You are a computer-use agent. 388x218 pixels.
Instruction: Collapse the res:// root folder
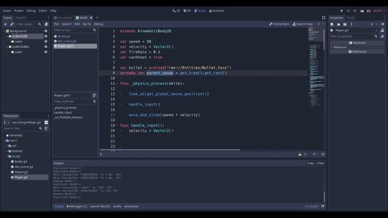pos(4,140)
